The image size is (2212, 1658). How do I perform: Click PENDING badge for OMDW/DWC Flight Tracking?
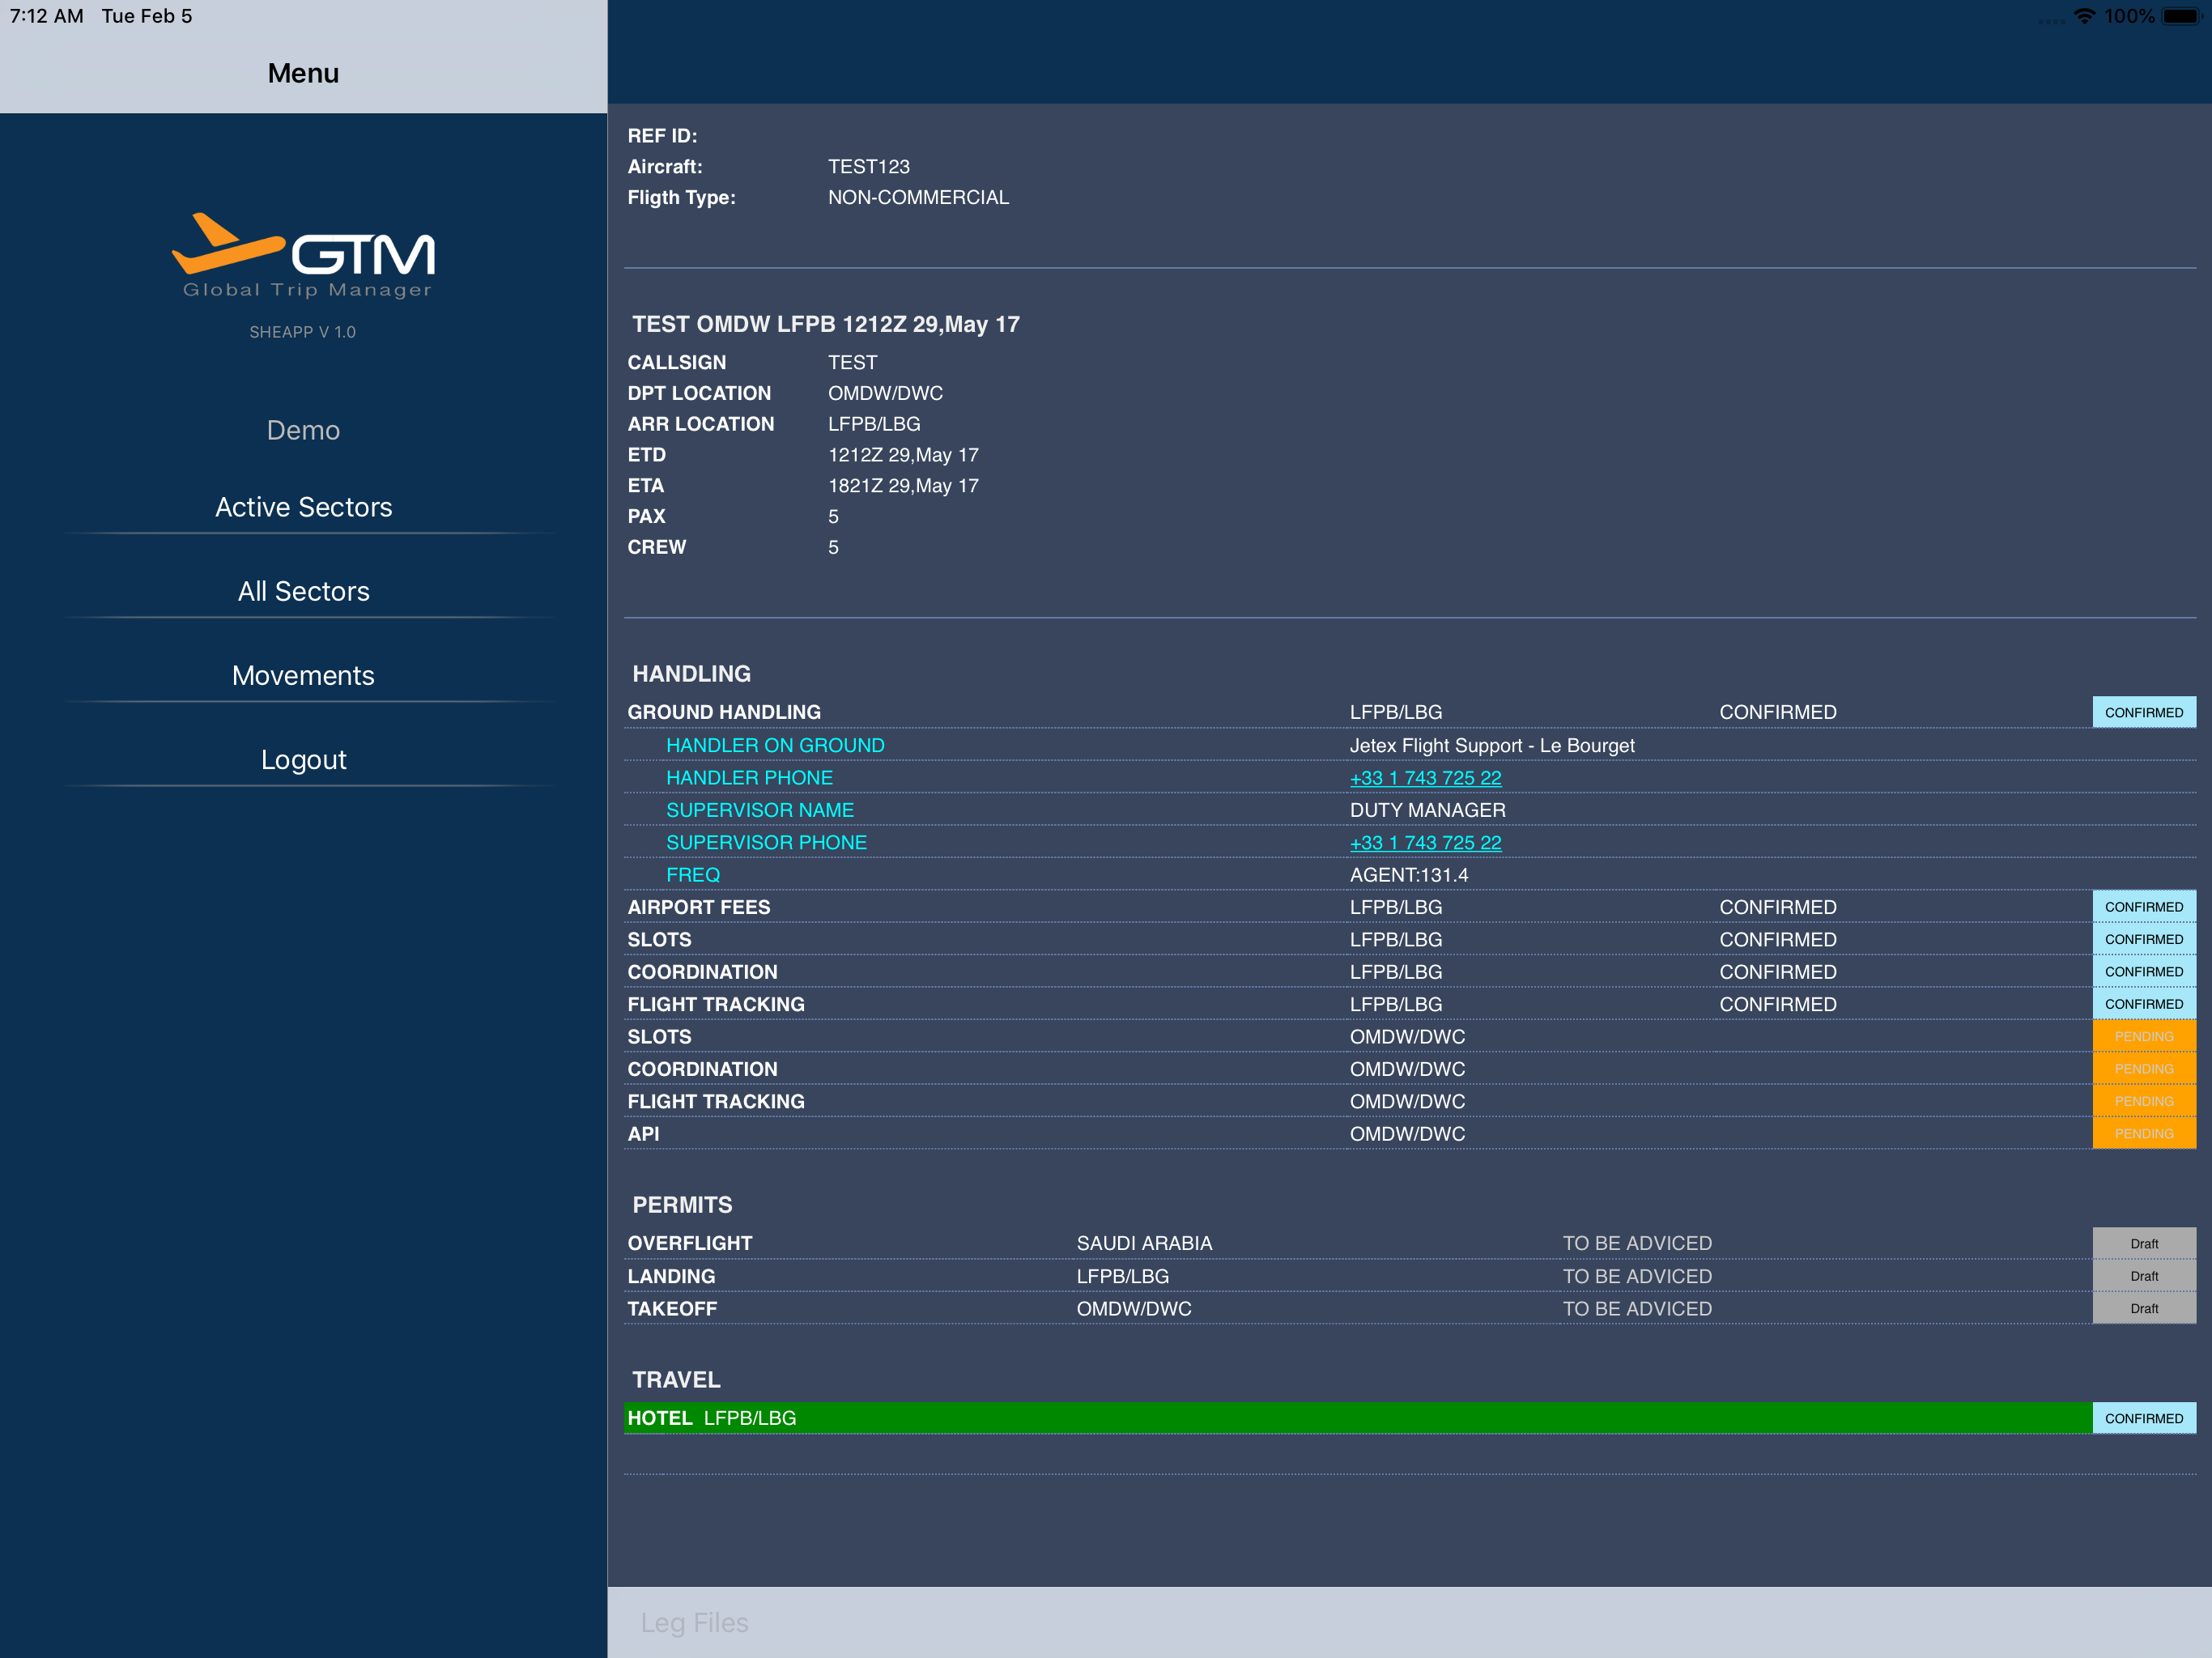point(2144,1101)
